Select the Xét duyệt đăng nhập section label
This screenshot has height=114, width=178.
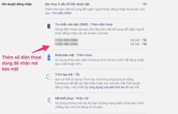tap(17, 4)
